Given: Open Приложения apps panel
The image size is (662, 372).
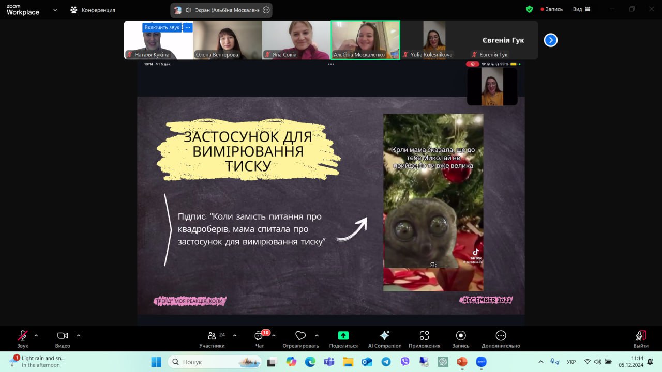Looking at the screenshot, I should coord(424,338).
